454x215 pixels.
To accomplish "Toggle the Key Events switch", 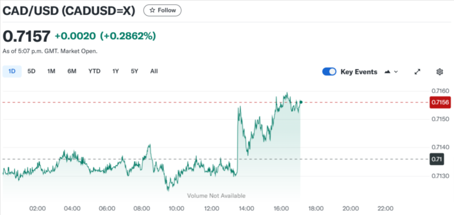I will pos(329,71).
